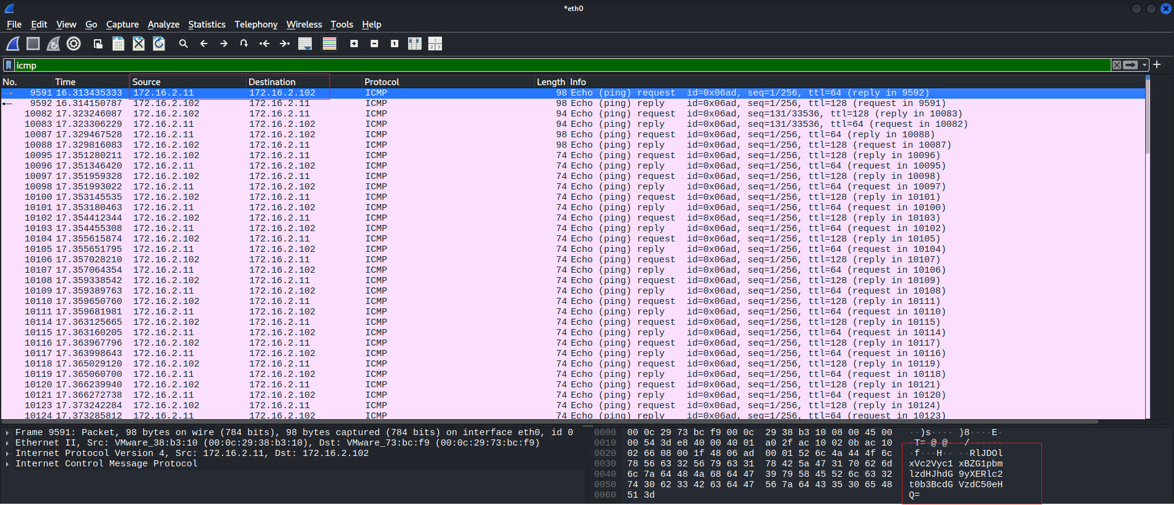Zoom in the main window text
The height and width of the screenshot is (505, 1174).
[x=354, y=44]
